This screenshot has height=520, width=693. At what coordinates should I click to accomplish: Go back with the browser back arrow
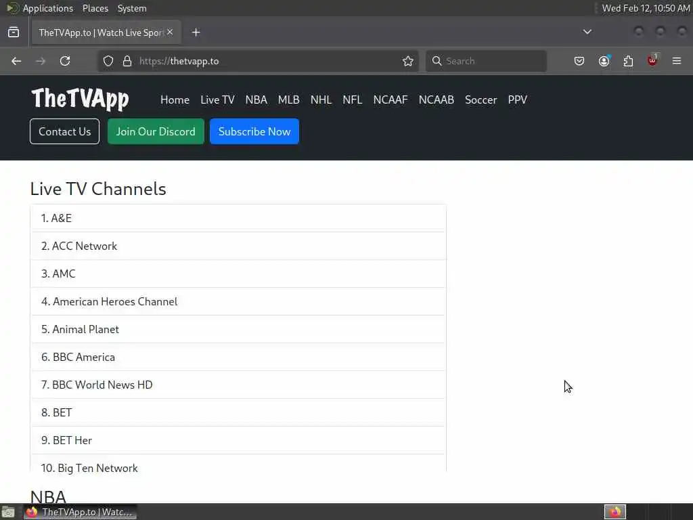tap(16, 61)
